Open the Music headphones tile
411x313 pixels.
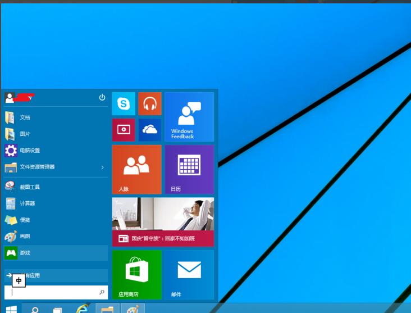[150, 104]
